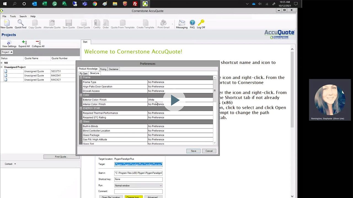Click the Quote From Template icon
Viewport: 353px width, 198px height.
pyautogui.click(x=123, y=24)
